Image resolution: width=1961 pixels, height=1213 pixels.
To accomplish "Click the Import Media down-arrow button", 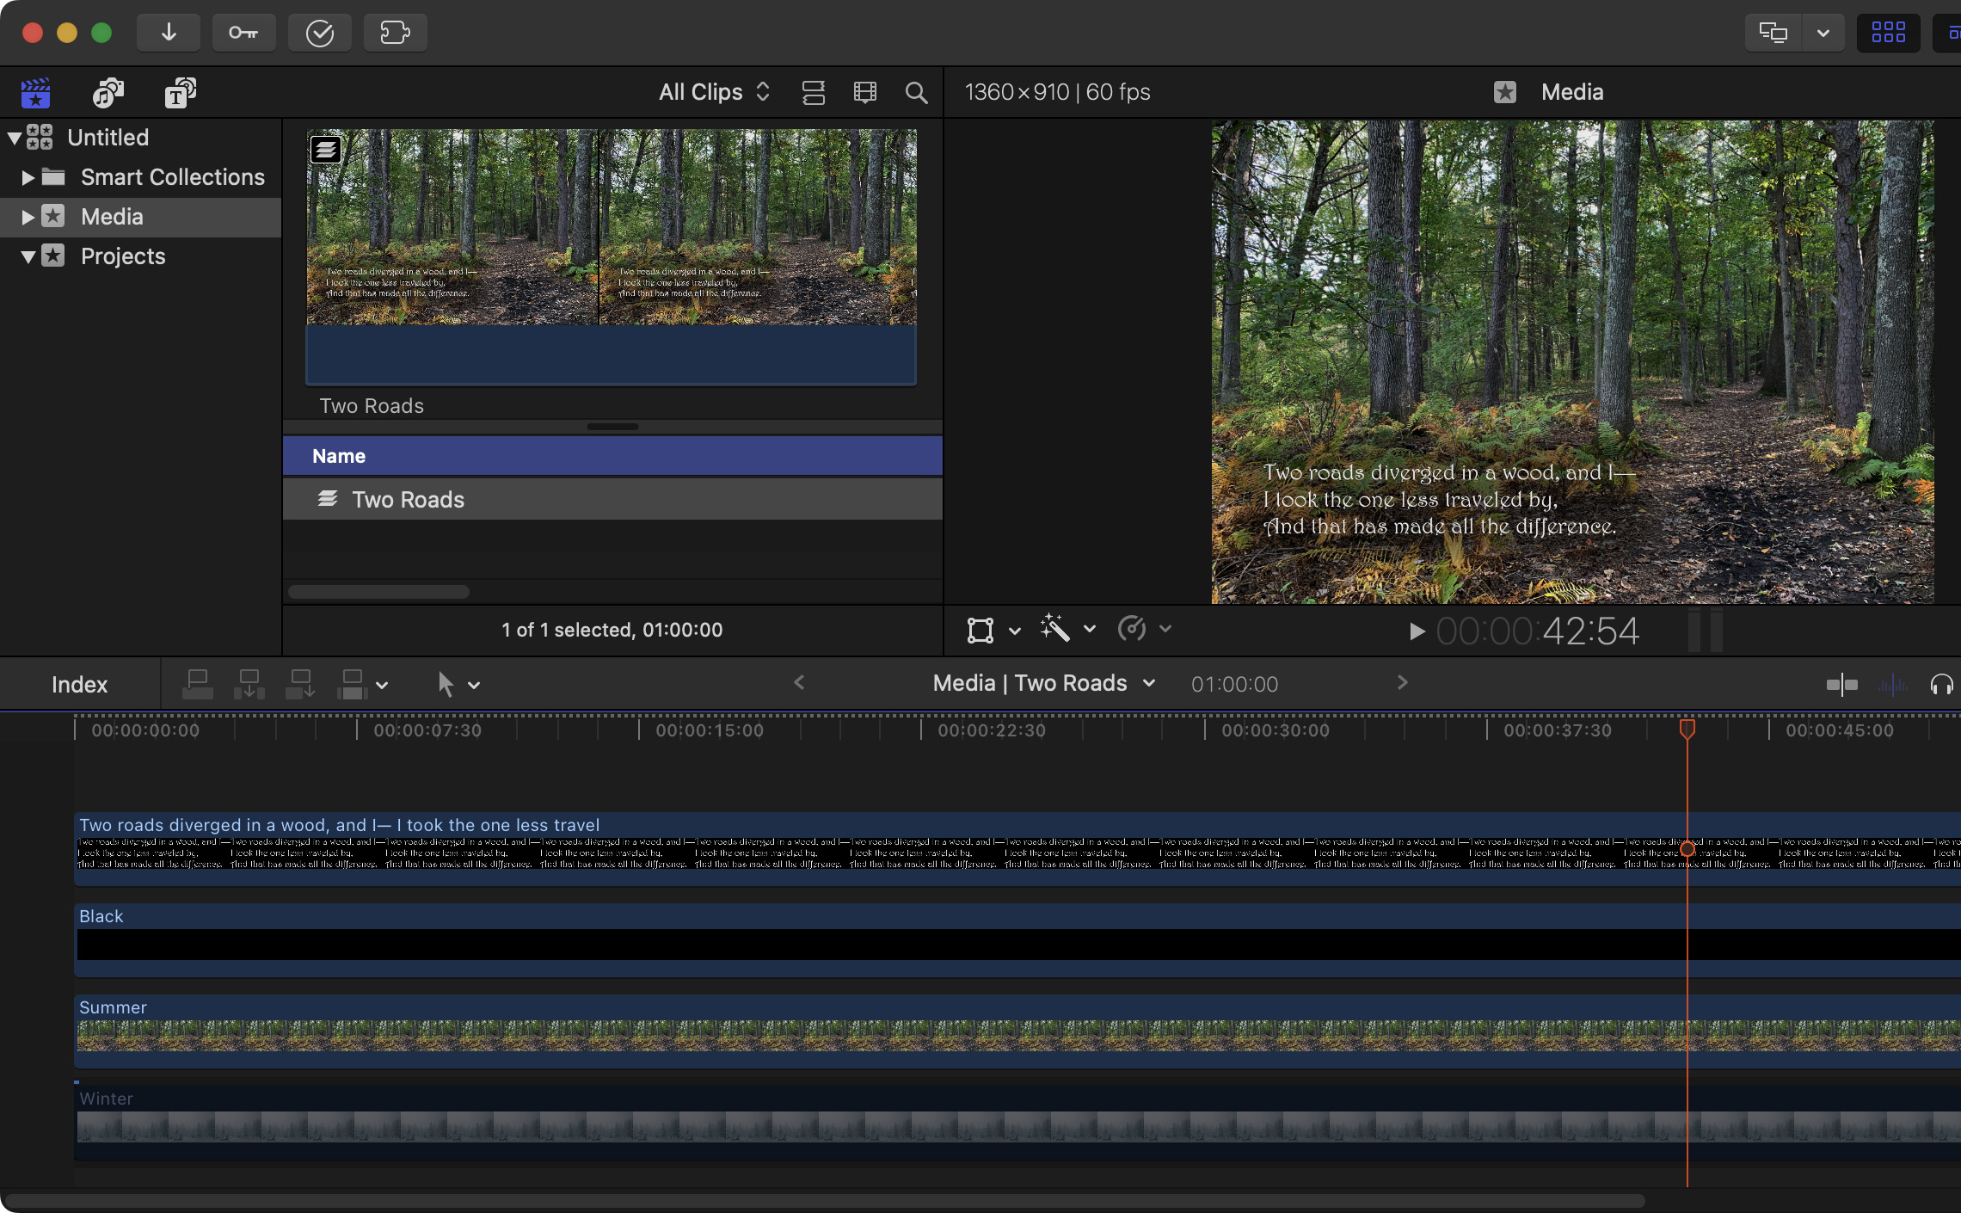I will click(169, 33).
